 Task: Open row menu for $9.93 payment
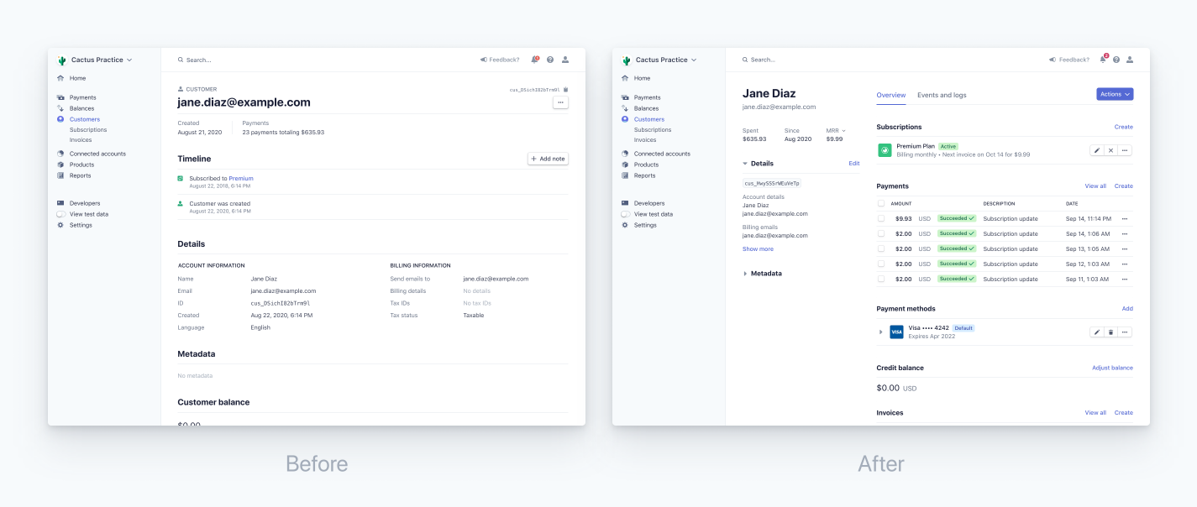tap(1125, 218)
